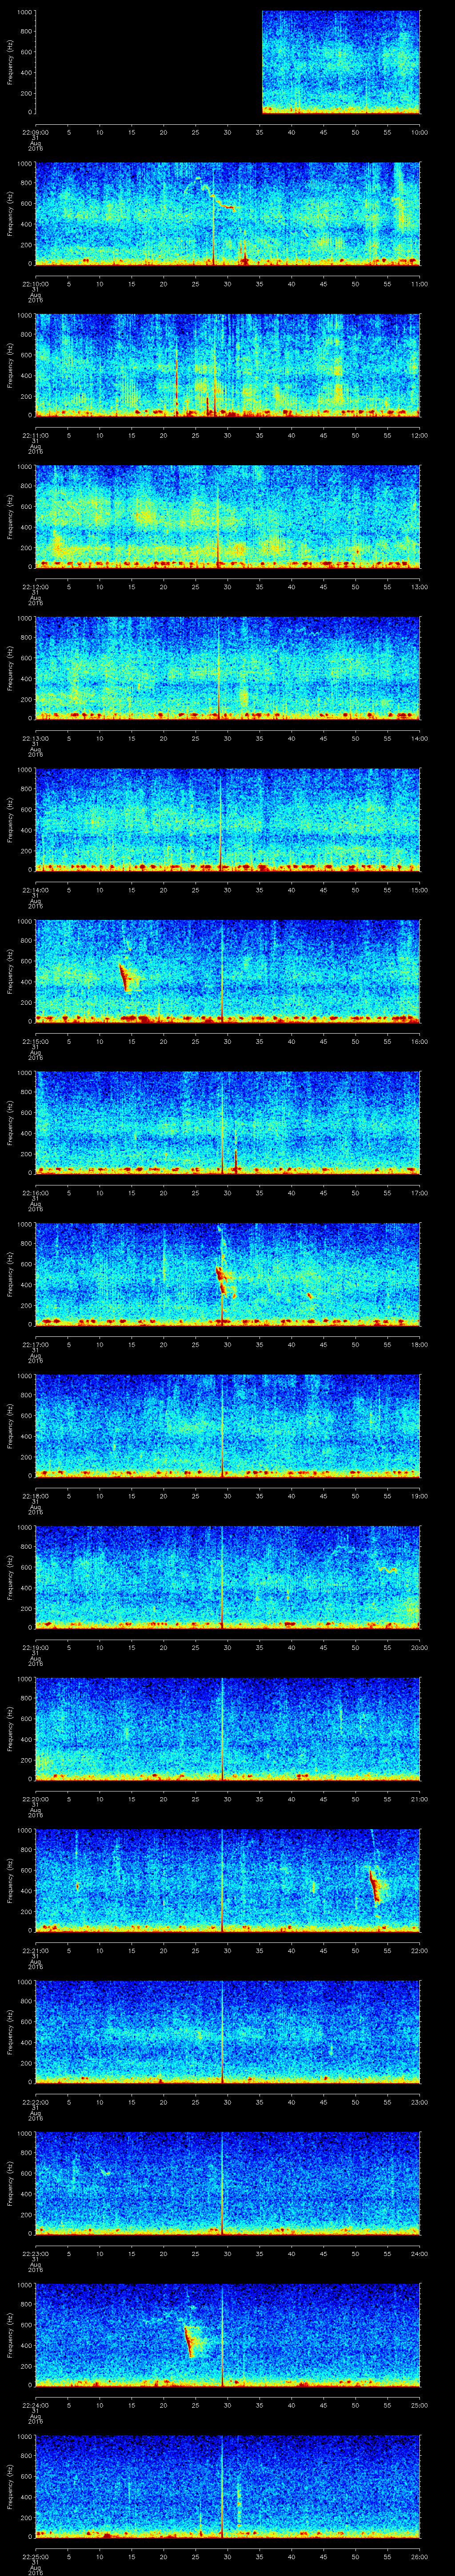Click the 22:14:00 start time label
The height and width of the screenshot is (2576, 455).
35,890
